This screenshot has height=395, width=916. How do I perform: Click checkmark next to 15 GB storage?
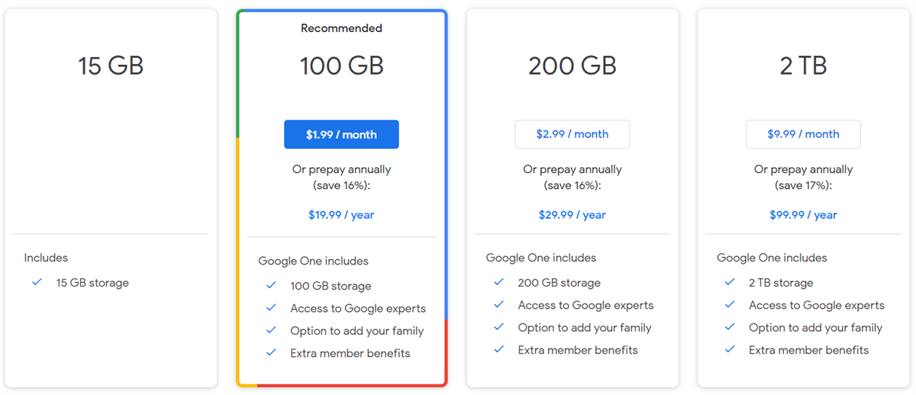point(37,282)
